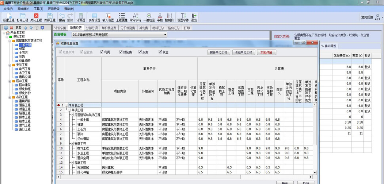Open the 造价模板 dropdown list
Image resolution: width=384 pixels, height=191 pixels.
click(165, 35)
